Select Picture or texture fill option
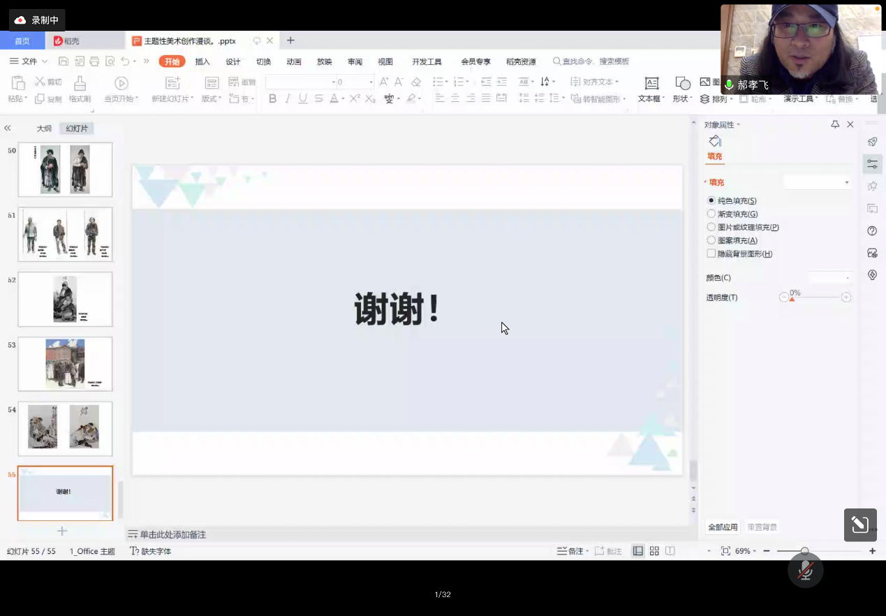Screen dimensions: 886x616 pos(711,227)
